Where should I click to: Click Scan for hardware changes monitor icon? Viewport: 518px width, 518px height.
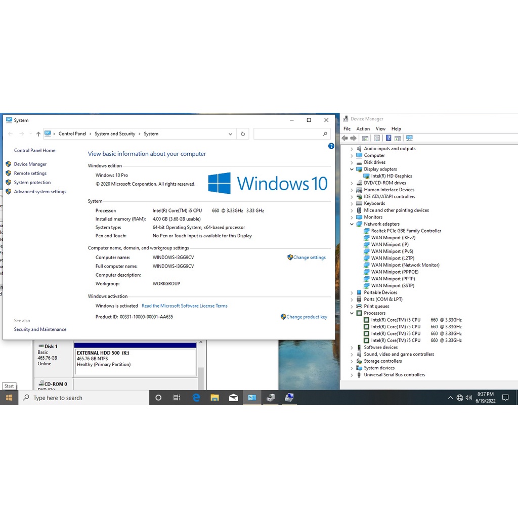[x=409, y=138]
